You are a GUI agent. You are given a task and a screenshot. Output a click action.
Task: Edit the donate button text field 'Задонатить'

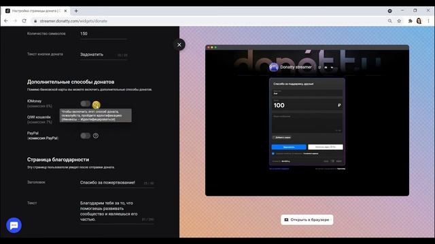pyautogui.click(x=103, y=54)
